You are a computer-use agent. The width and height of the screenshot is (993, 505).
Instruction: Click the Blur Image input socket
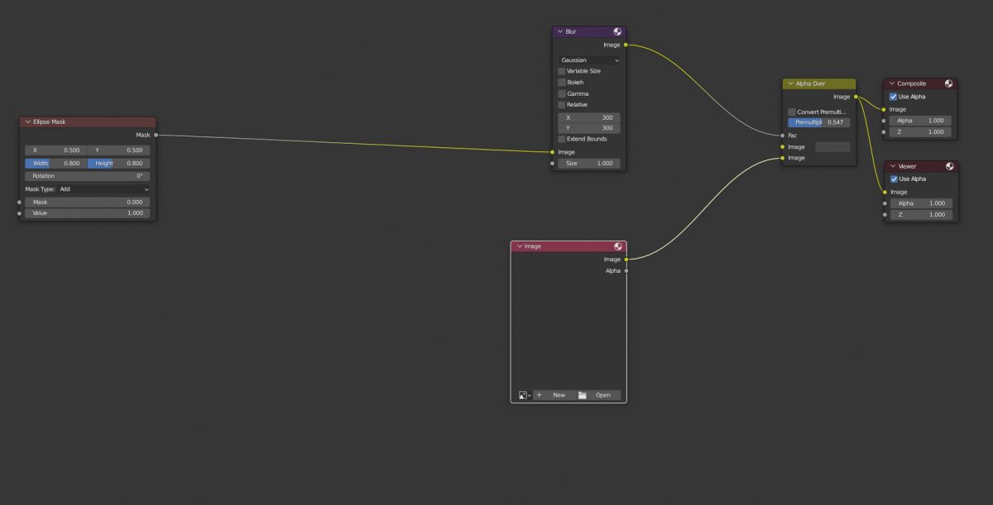click(552, 152)
